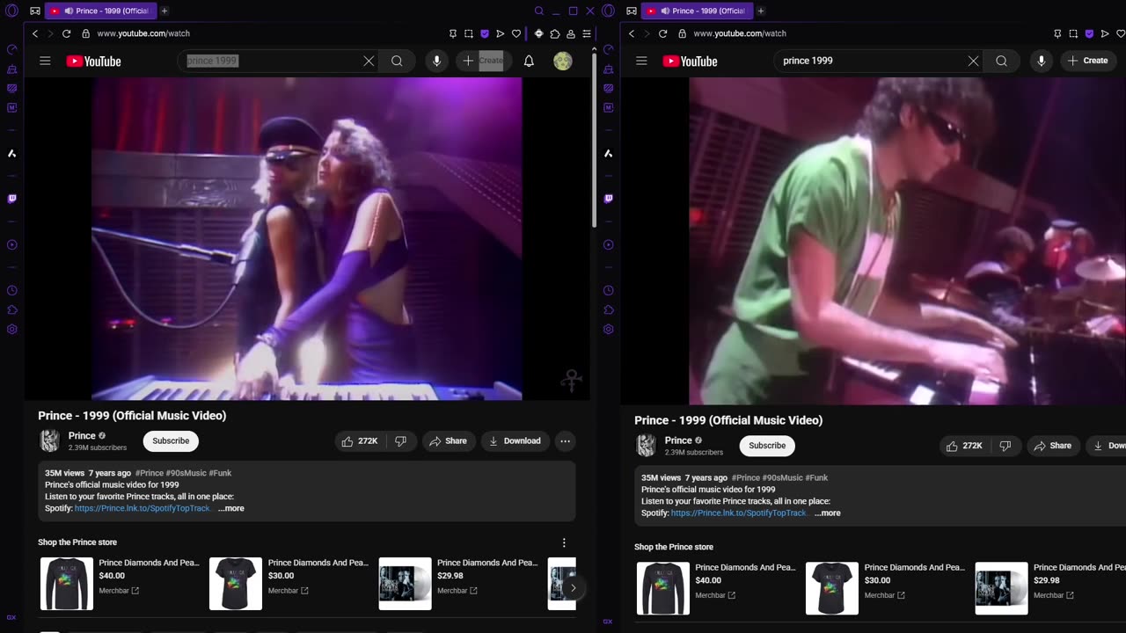The width and height of the screenshot is (1126, 633).
Task: Open the Twitch panel in right sidebar
Action: tap(608, 199)
